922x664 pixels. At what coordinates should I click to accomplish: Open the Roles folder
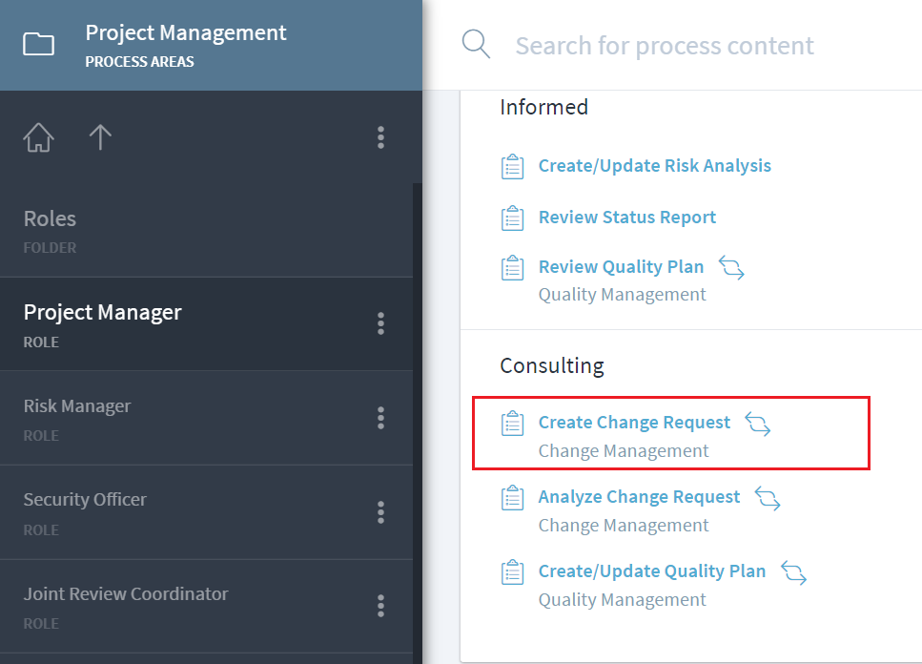[x=50, y=219]
